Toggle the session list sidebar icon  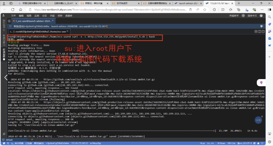[9, 21]
